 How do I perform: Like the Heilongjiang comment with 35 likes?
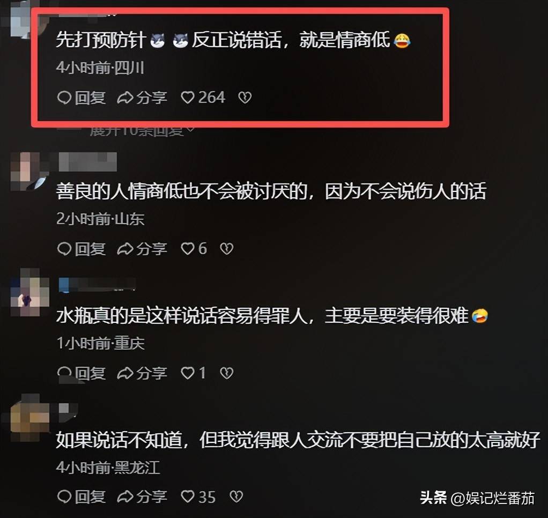(198, 497)
